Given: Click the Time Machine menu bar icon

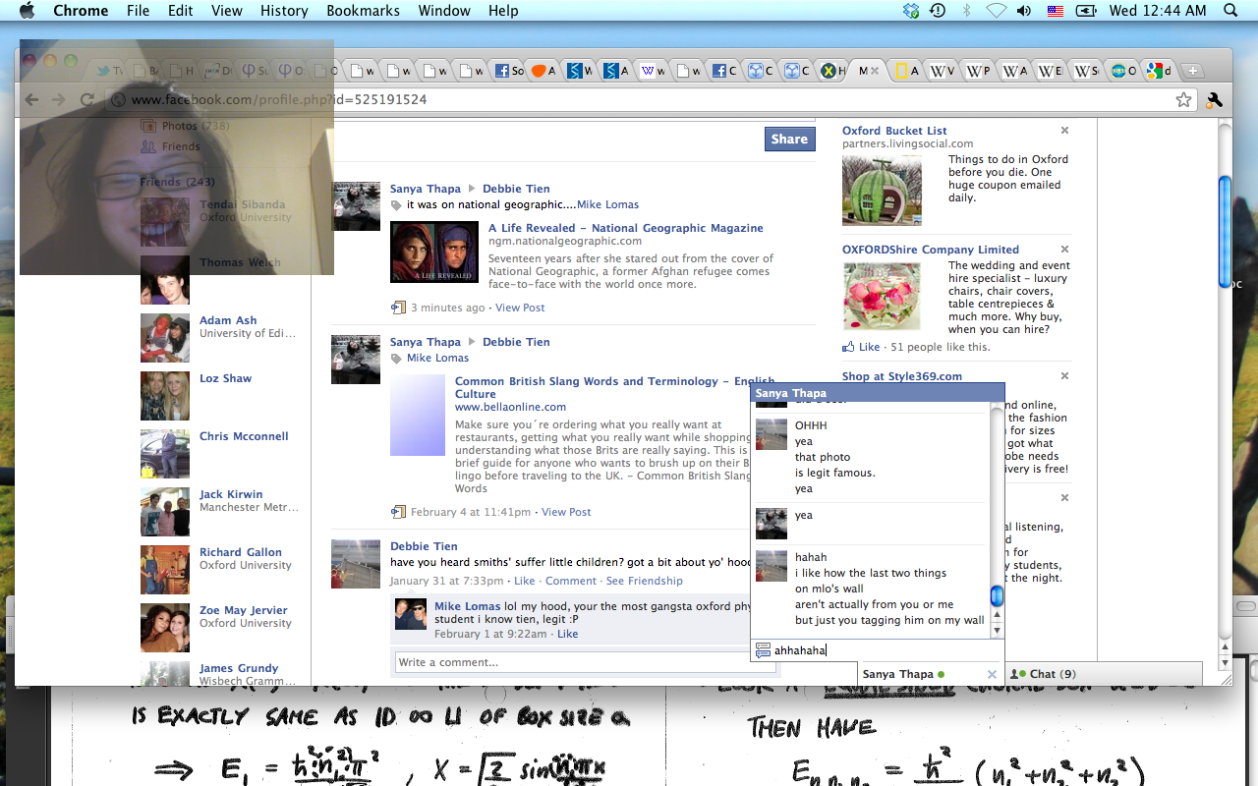Looking at the screenshot, I should (x=938, y=11).
